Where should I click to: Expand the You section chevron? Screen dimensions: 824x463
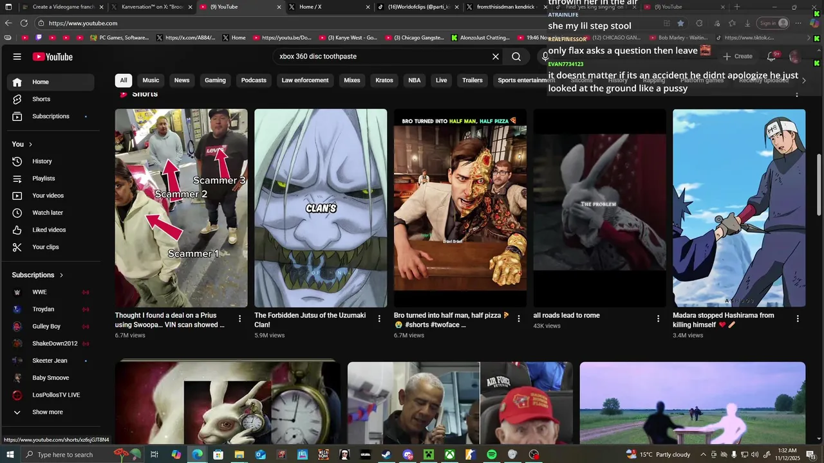[30, 144]
